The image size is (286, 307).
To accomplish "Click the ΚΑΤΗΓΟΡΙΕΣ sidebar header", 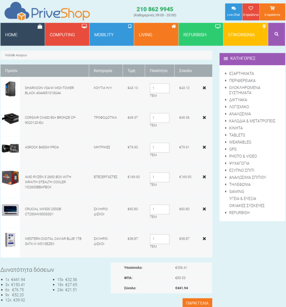I will tap(252, 59).
